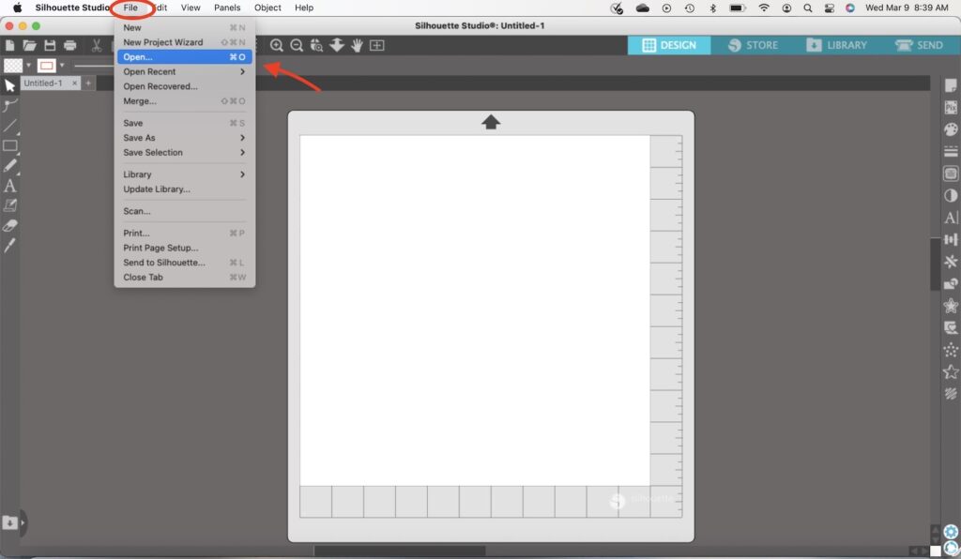Select the Pan hand tool

357,45
